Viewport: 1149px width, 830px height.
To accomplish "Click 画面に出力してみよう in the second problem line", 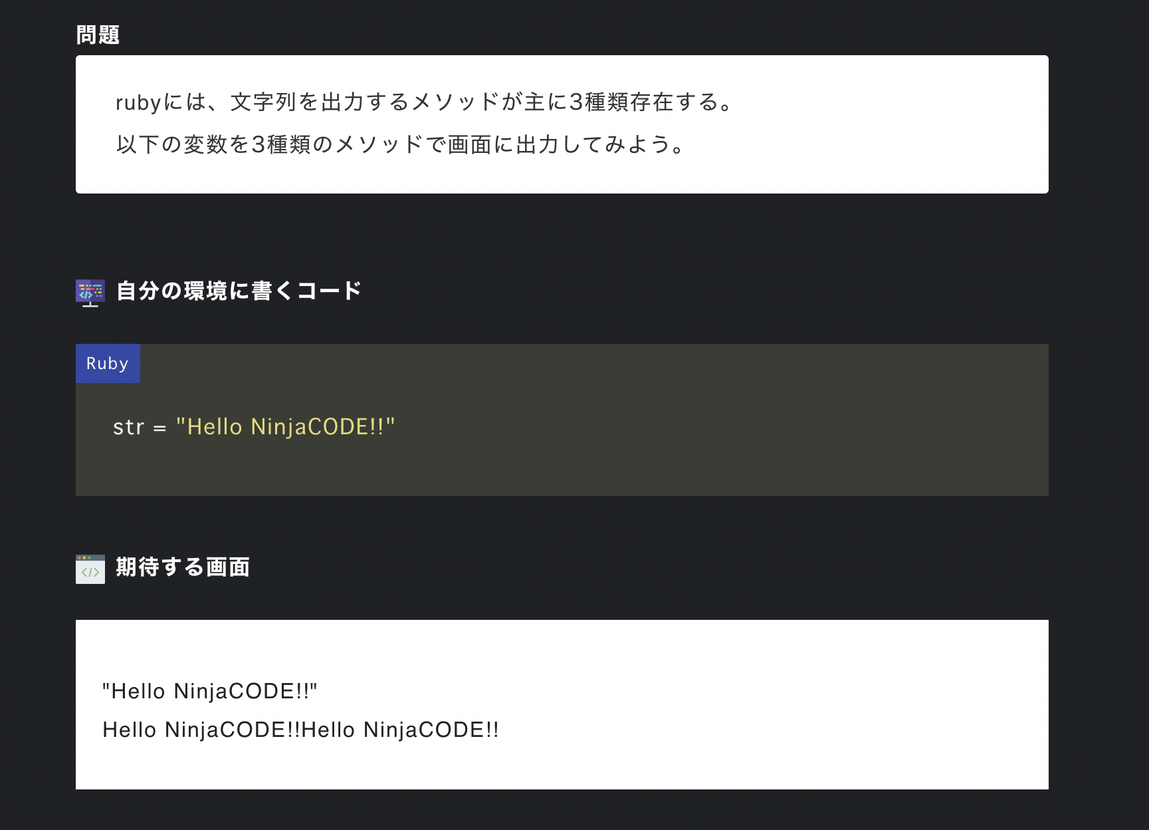I will pos(558,144).
